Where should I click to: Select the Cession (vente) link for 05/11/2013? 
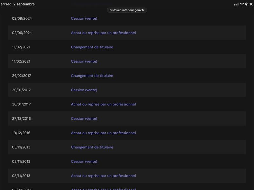pos(84,161)
